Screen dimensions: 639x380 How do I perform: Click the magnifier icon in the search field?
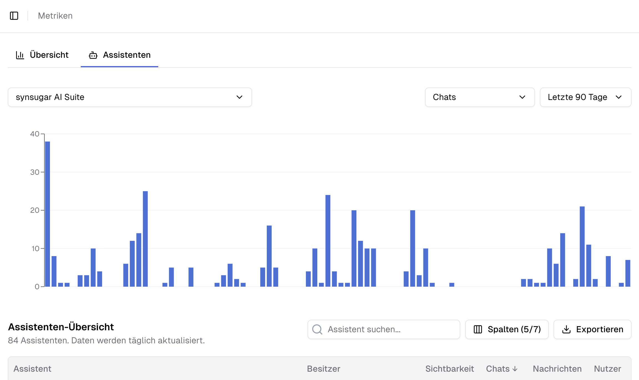click(317, 329)
